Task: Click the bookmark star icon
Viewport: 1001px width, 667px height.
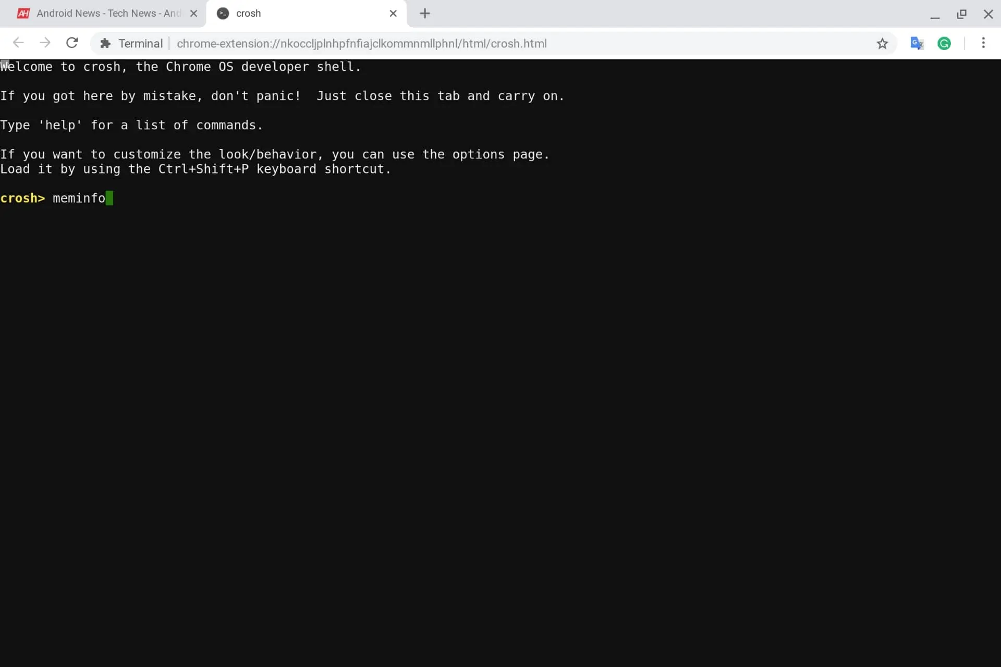Action: 882,43
